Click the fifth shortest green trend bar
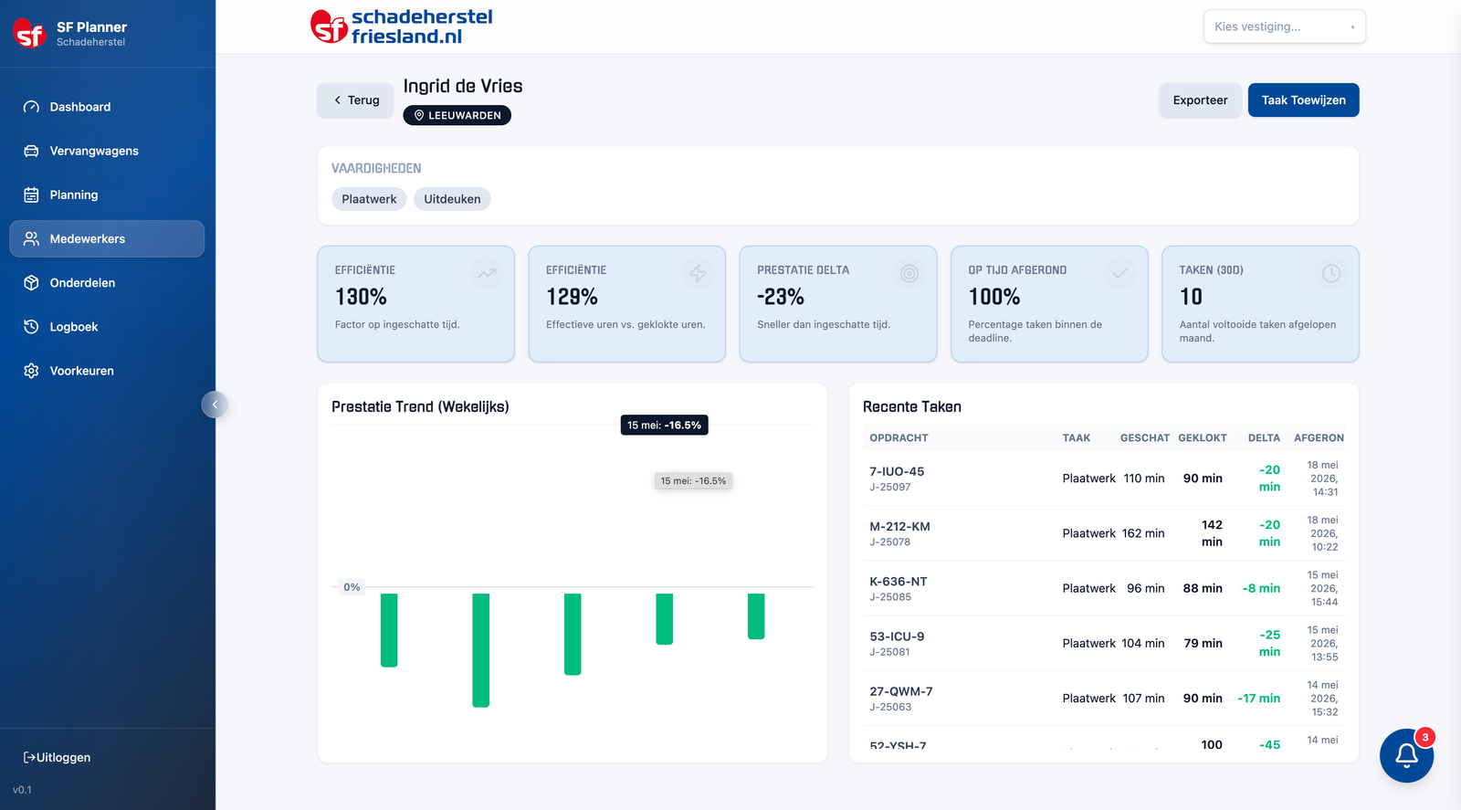This screenshot has width=1461, height=810. point(756,616)
